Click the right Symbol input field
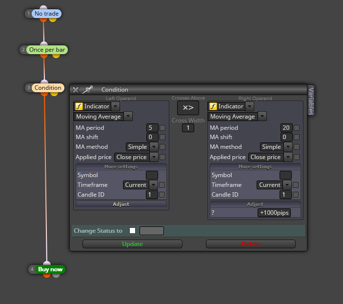 (x=285, y=175)
